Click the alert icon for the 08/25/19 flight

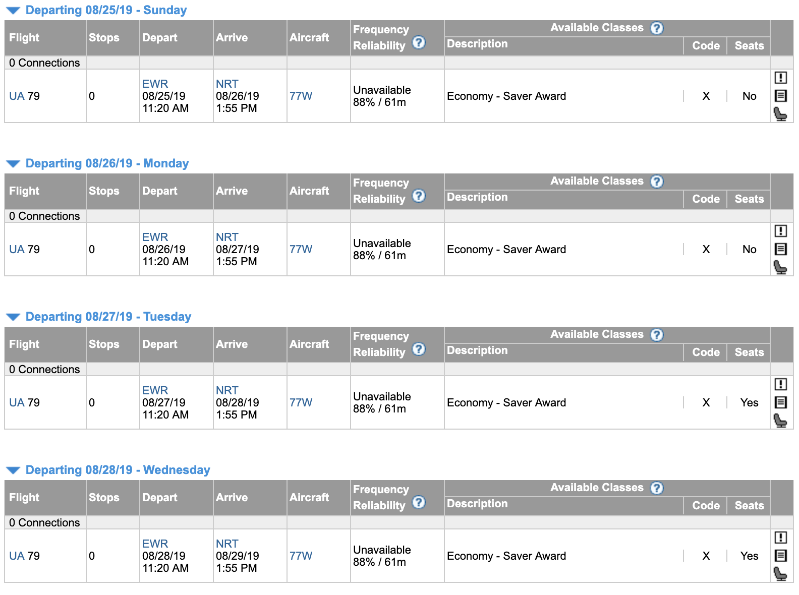(780, 78)
